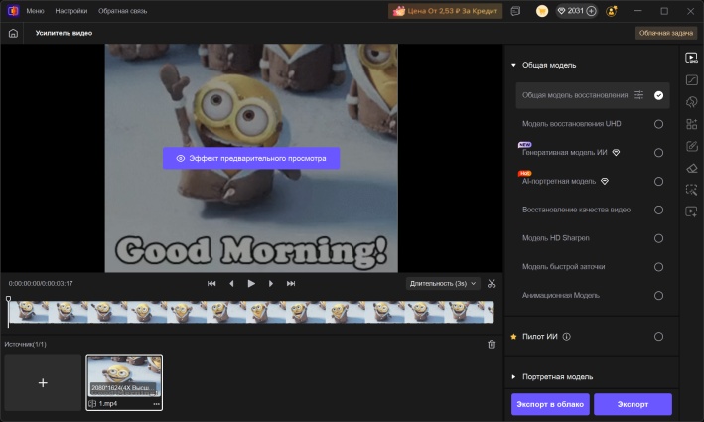Step forward one frame
Viewport: 704px width, 422px height.
click(271, 284)
